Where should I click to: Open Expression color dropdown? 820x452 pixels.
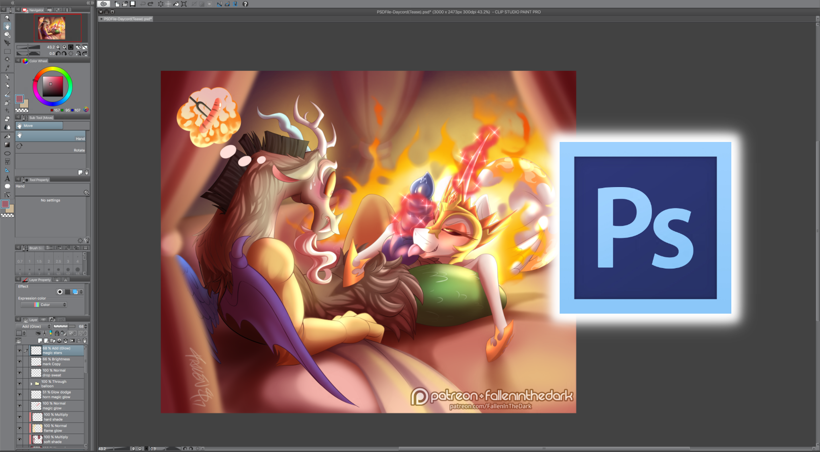point(44,305)
